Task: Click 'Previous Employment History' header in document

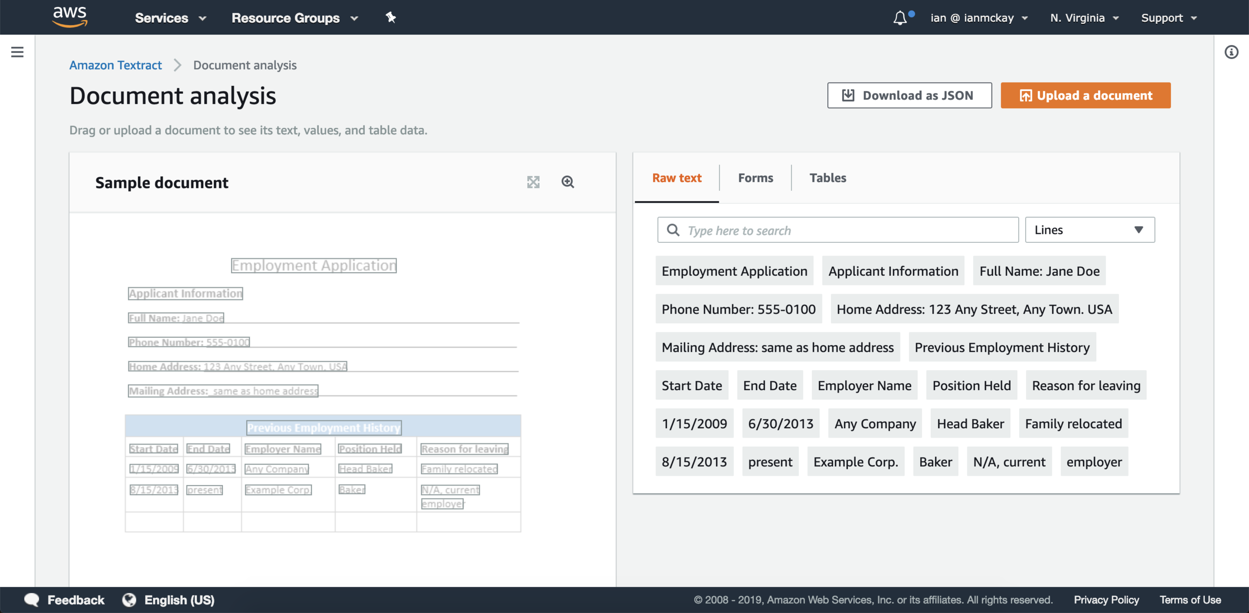Action: [324, 428]
